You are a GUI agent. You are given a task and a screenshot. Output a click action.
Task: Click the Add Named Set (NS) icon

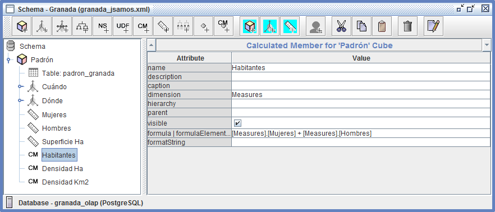click(103, 26)
